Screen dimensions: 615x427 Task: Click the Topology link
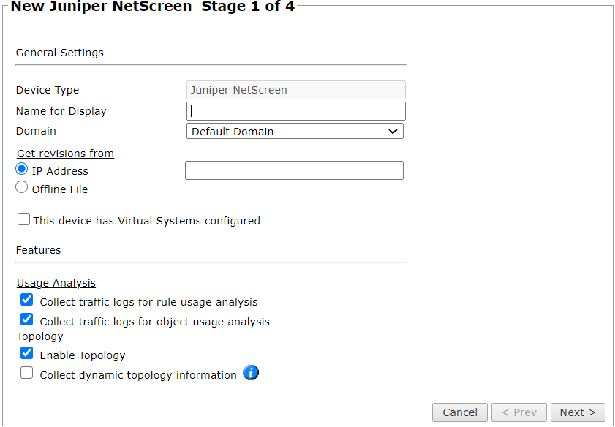pos(39,336)
